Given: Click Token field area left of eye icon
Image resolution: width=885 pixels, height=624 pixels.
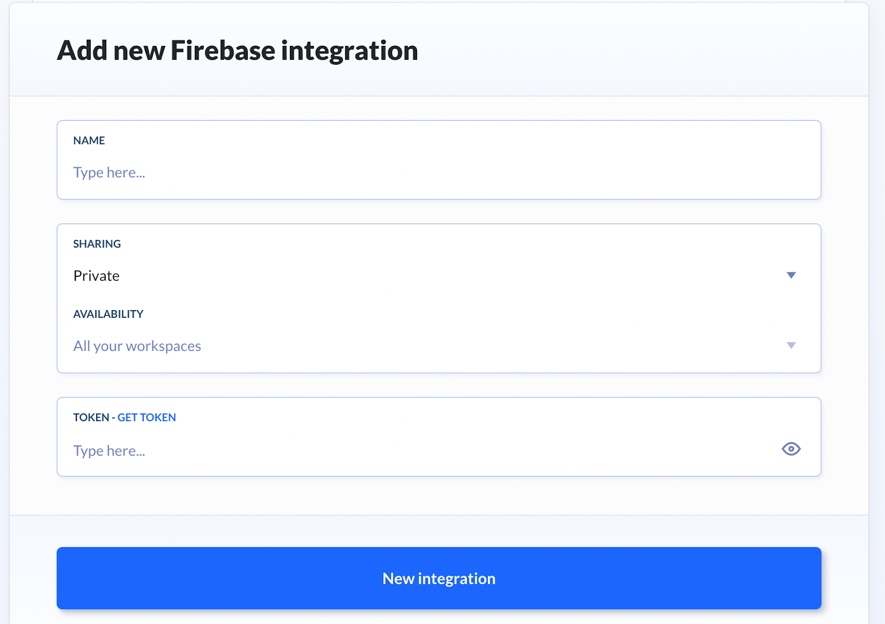Looking at the screenshot, I should 442,451.
